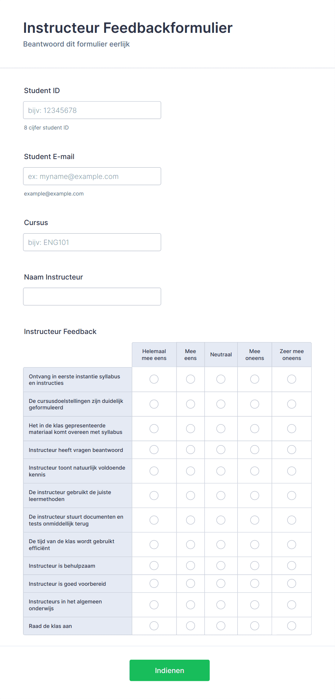This screenshot has height=699, width=335.
Task: Select 'Helemaal mee eens' for instructeurs algemeen onderwijs
Action: click(x=154, y=605)
